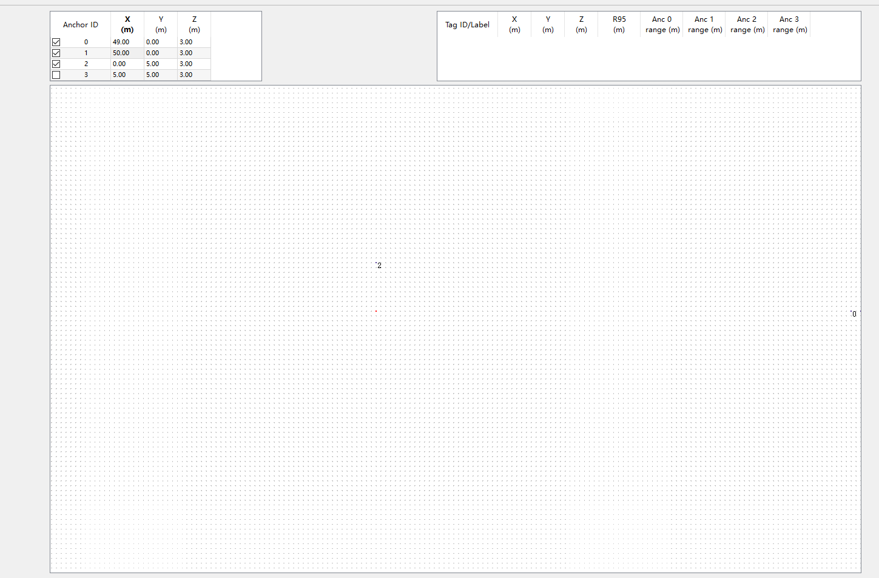879x578 pixels.
Task: Click the Tag ID/Label column header
Action: [x=467, y=25]
